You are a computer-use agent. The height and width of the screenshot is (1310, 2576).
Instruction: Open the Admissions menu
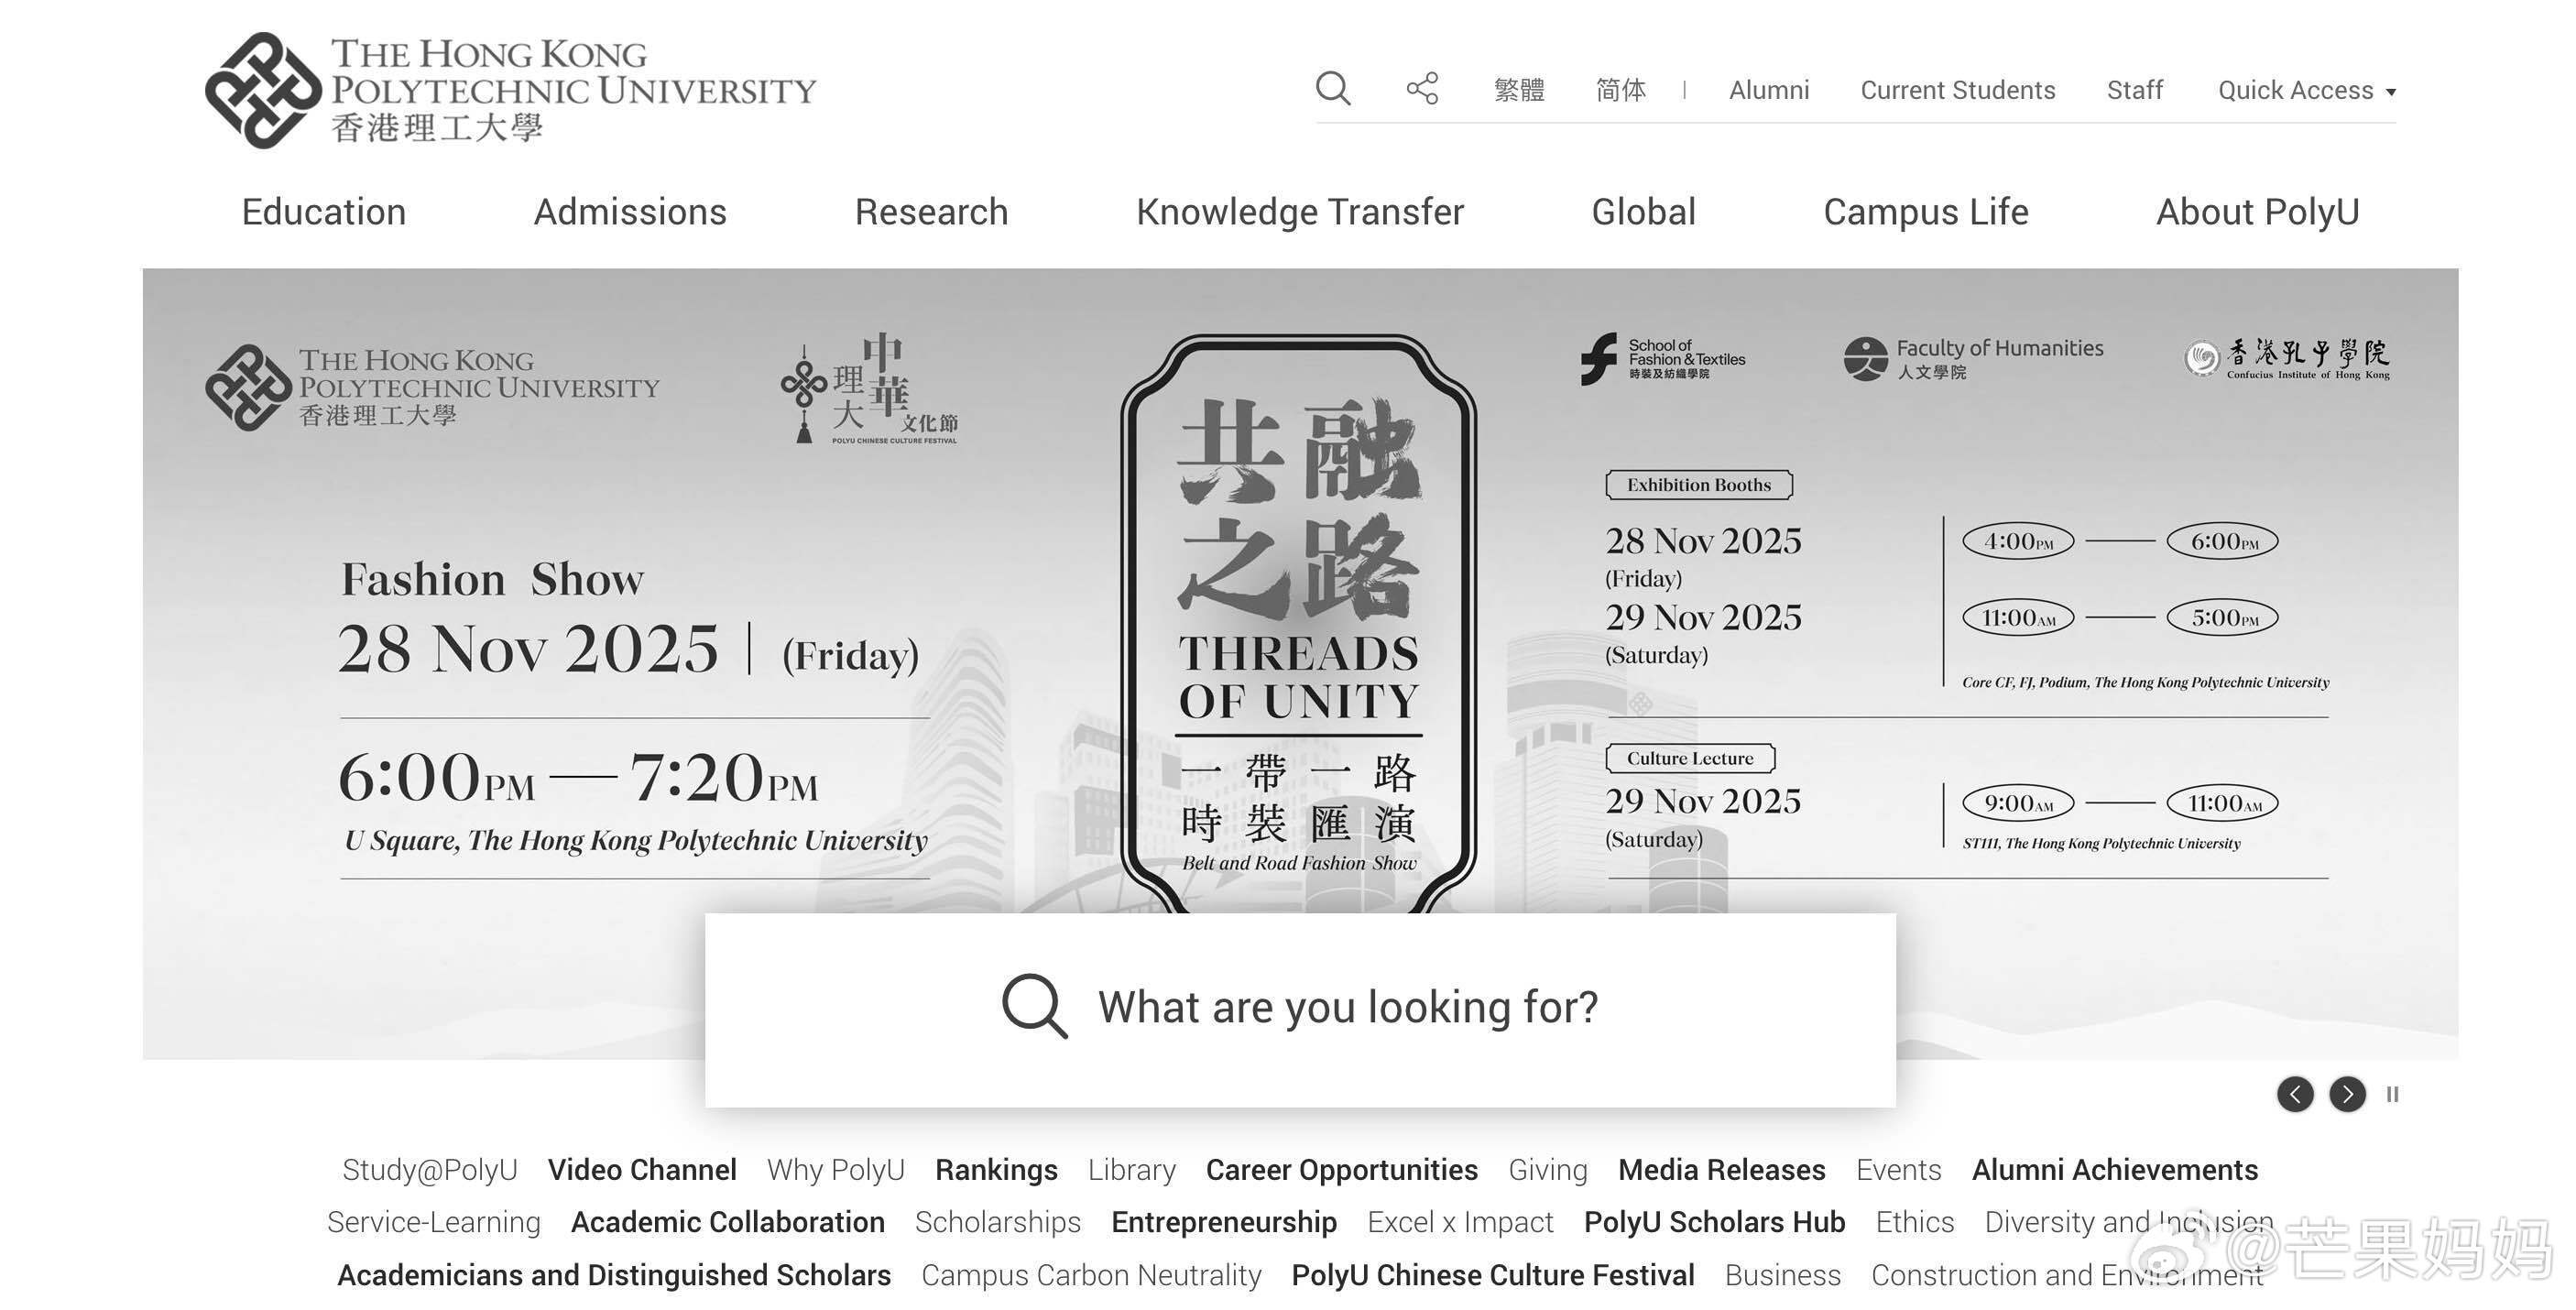(x=630, y=212)
